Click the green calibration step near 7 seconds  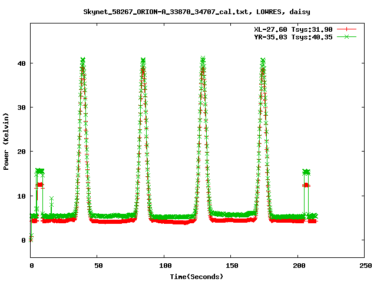[x=39, y=171]
